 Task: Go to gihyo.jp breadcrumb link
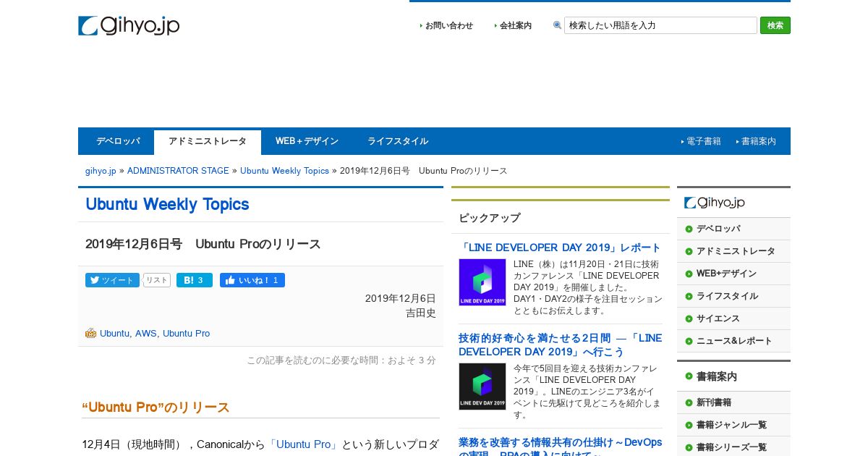point(101,171)
